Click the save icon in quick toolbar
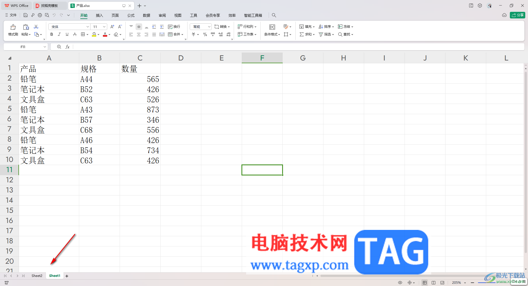 pos(26,15)
